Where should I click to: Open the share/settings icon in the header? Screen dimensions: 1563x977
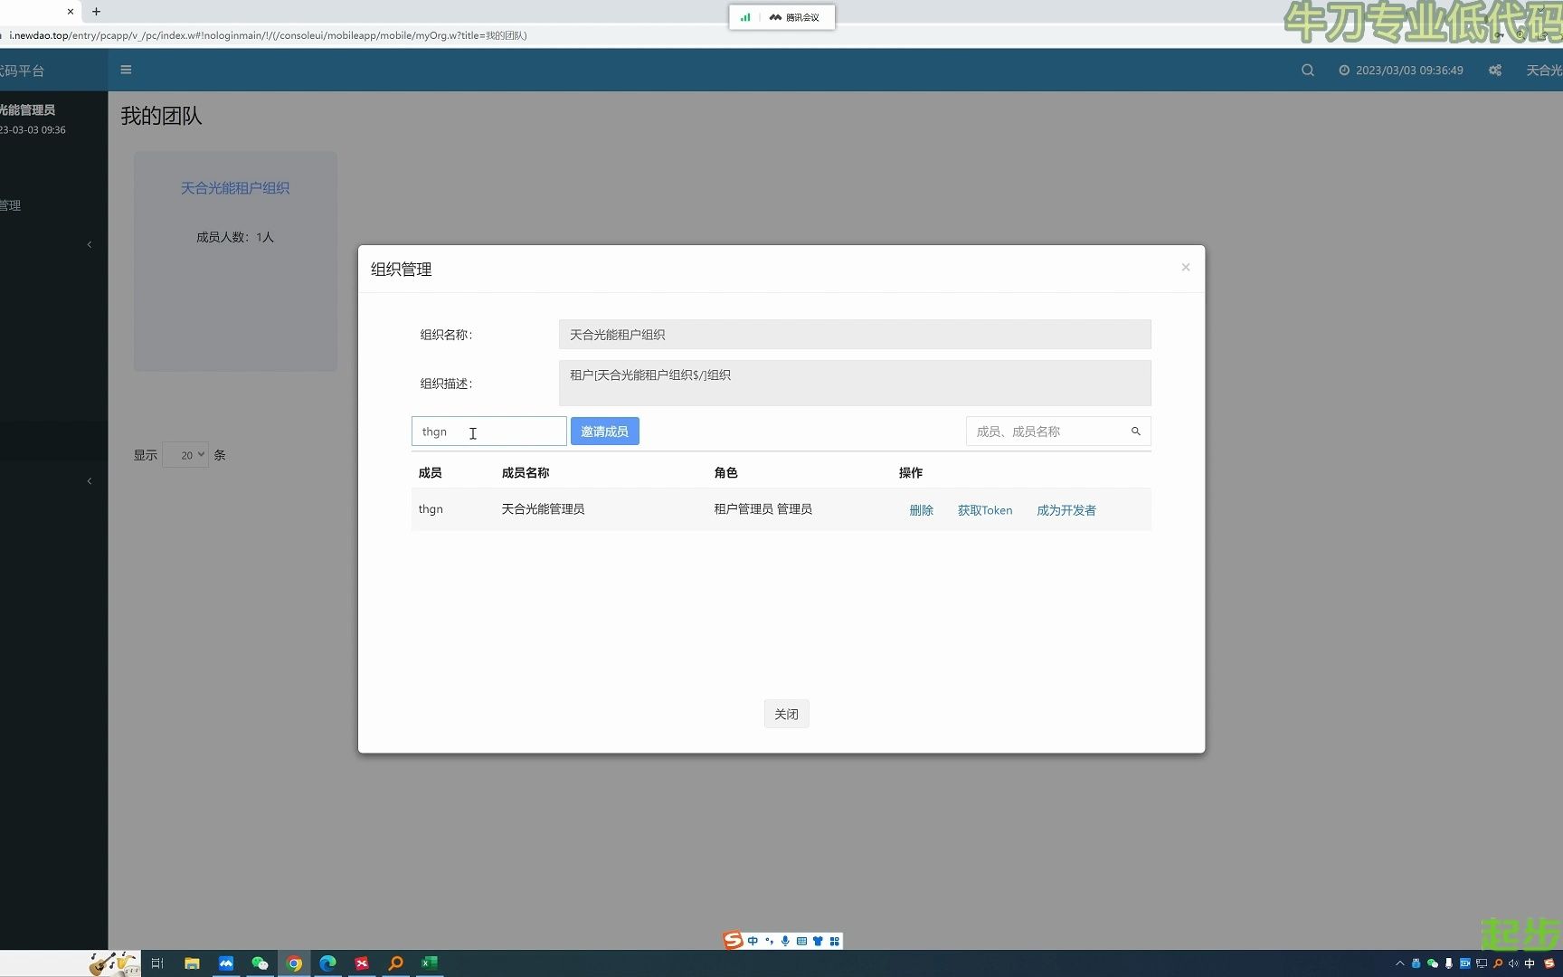click(x=1495, y=71)
